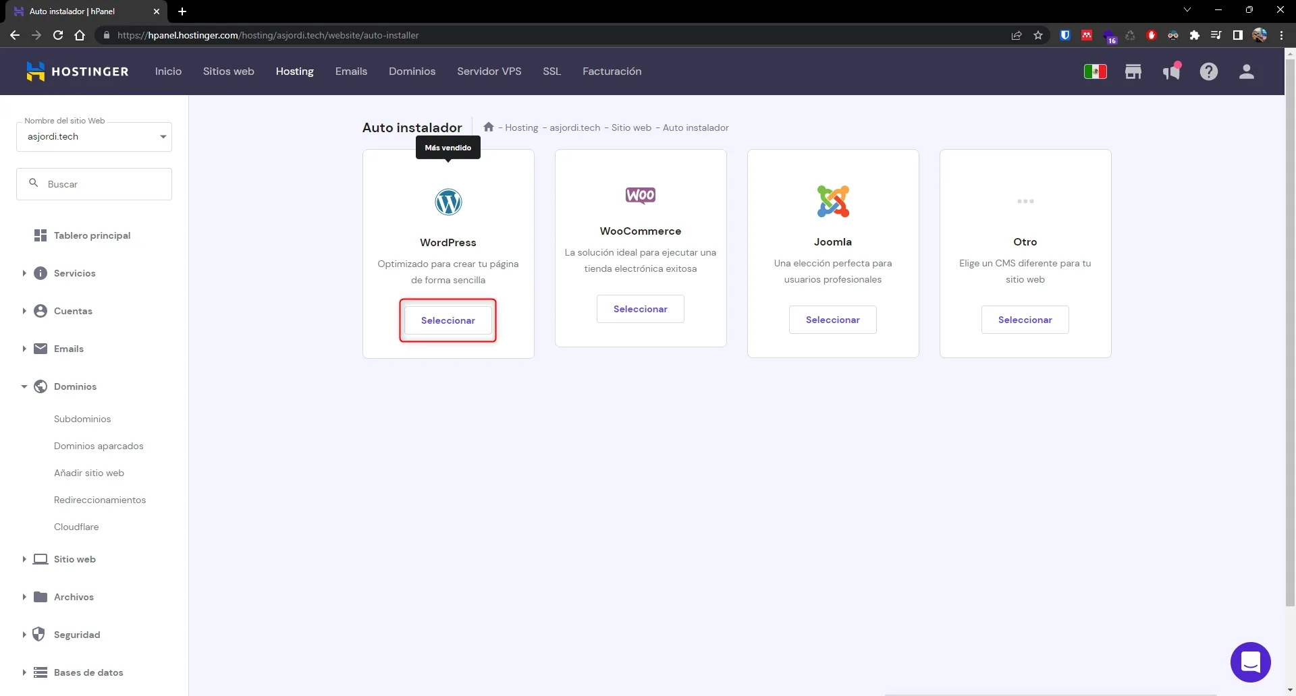This screenshot has width=1296, height=696.
Task: Select WooCommerce with its Seleccionar button
Action: pos(641,309)
